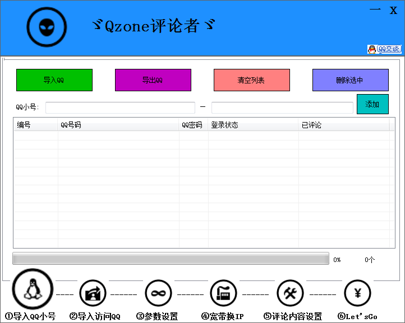The height and width of the screenshot is (323, 405).
Task: Click the 登录状态 column header
Action: [253, 125]
